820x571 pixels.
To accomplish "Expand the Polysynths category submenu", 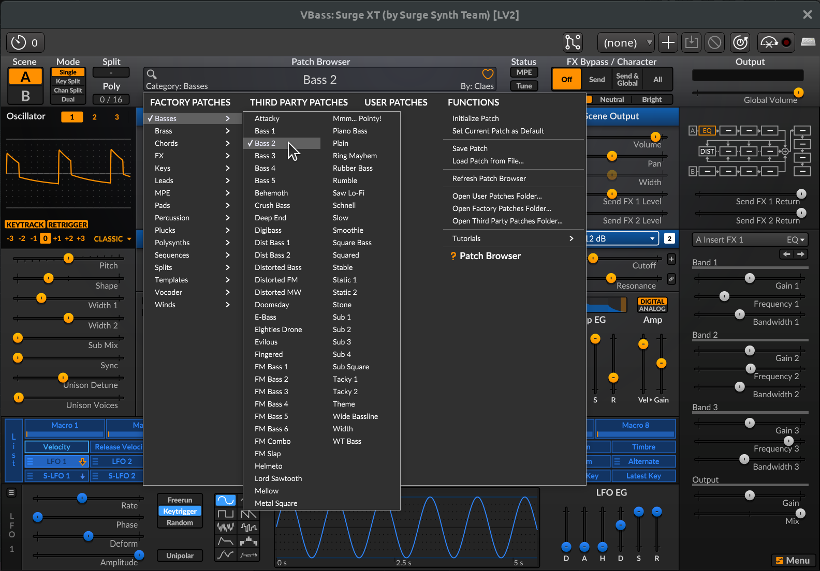I will (193, 243).
